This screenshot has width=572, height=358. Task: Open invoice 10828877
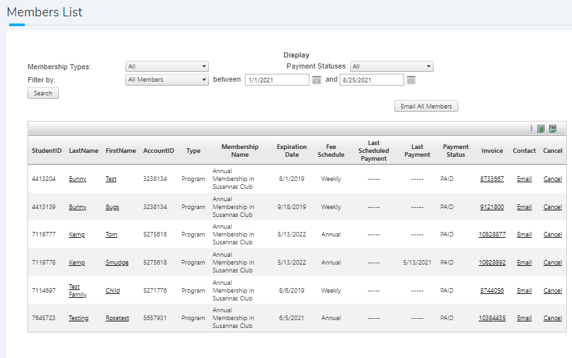[x=492, y=235]
